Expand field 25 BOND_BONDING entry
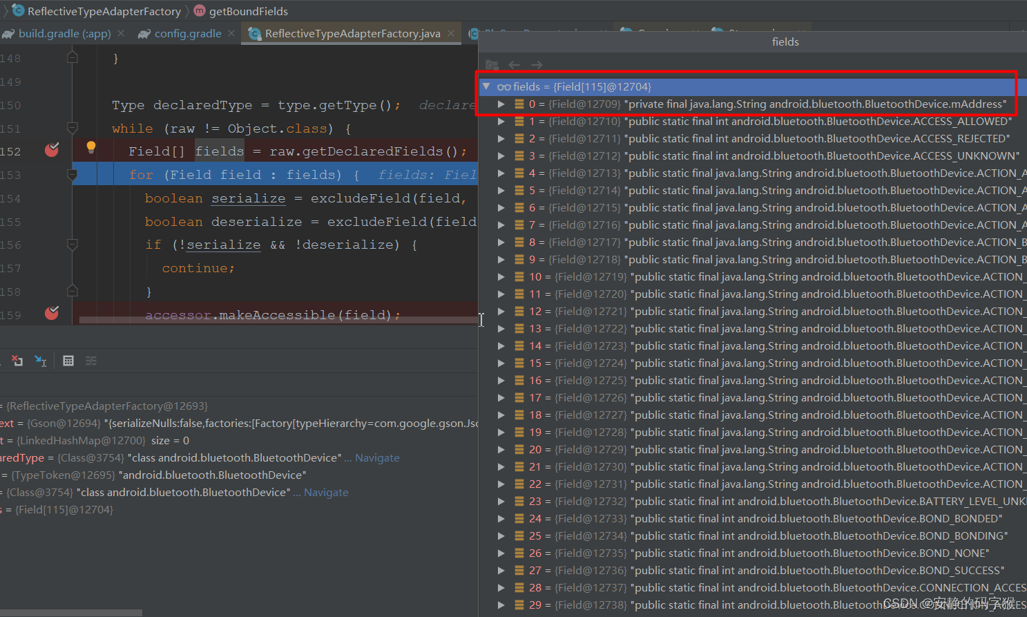Image resolution: width=1027 pixels, height=617 pixels. click(501, 535)
